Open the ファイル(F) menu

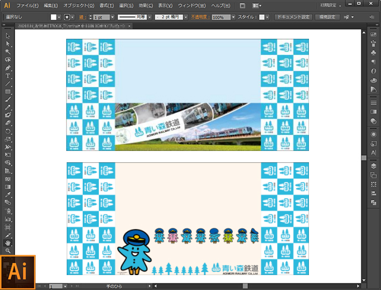click(27, 5)
